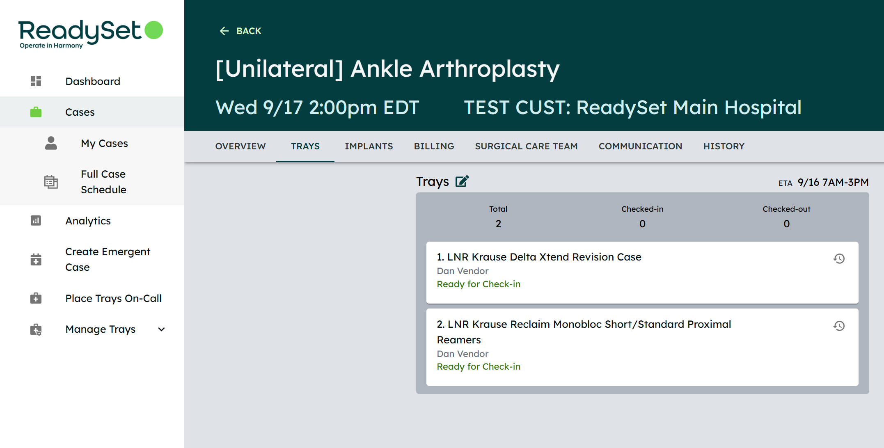
Task: Click the Dashboard grid icon
Action: tap(36, 81)
